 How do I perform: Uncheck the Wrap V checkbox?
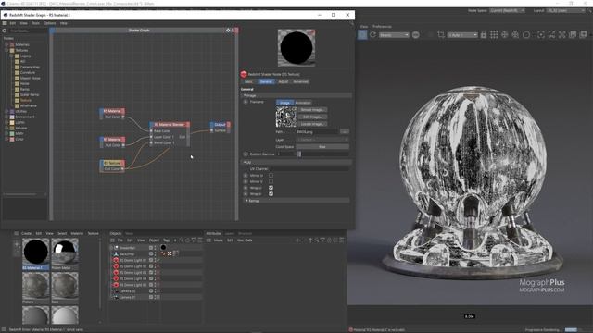(271, 193)
